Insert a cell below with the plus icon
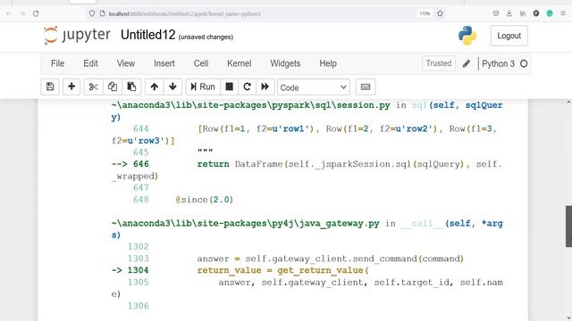Viewport: 572px width, 321px height. pyautogui.click(x=71, y=87)
